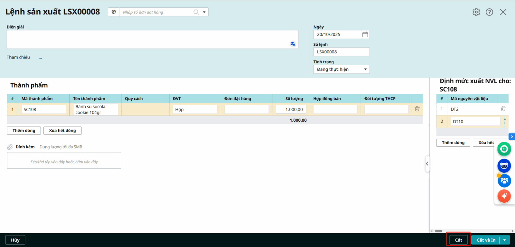Open the top-right settings gear
The image size is (515, 247).
click(476, 12)
